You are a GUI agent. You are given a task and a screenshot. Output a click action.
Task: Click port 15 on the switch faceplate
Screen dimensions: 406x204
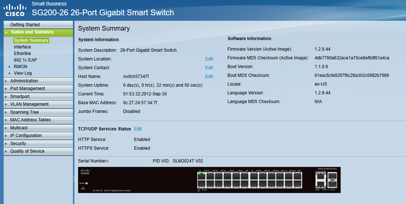219,184
